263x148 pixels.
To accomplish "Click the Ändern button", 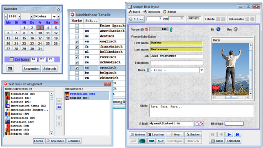I will [x=137, y=135].
